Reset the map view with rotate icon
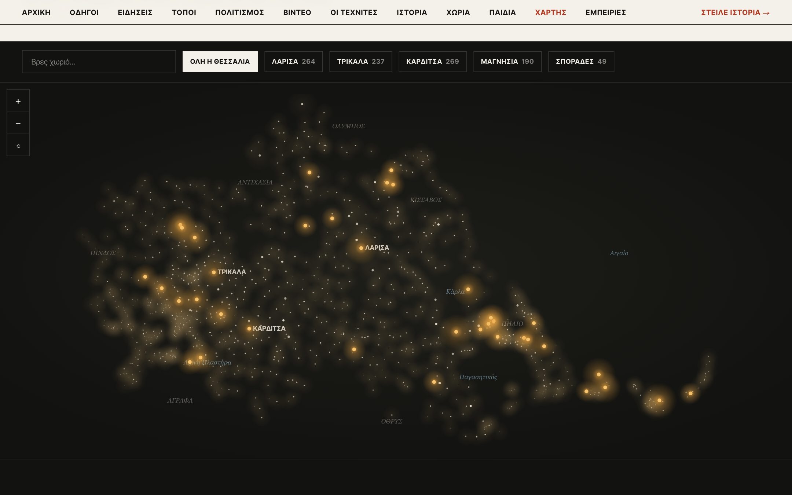This screenshot has width=792, height=495. tap(18, 146)
